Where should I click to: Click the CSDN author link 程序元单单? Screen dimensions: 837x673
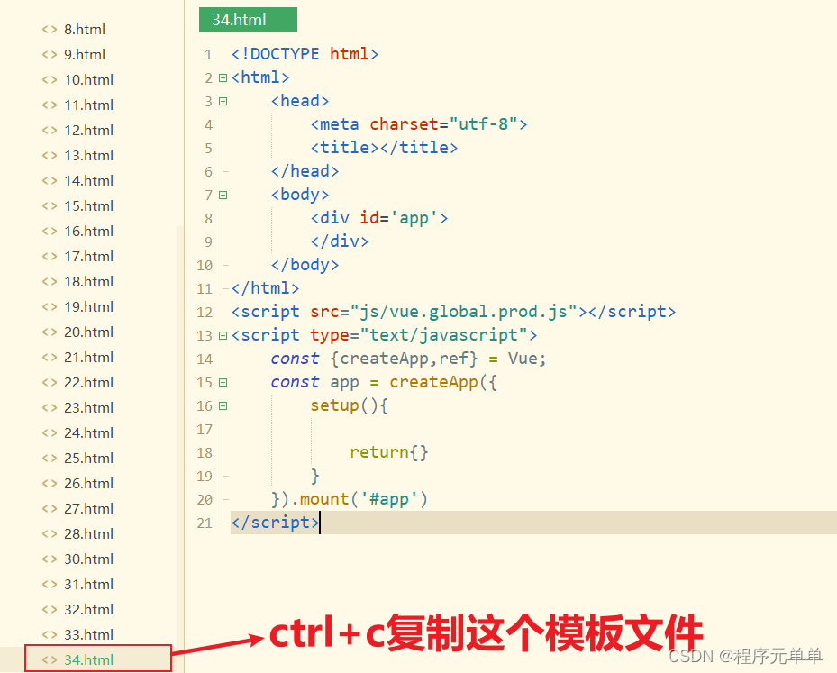click(778, 656)
